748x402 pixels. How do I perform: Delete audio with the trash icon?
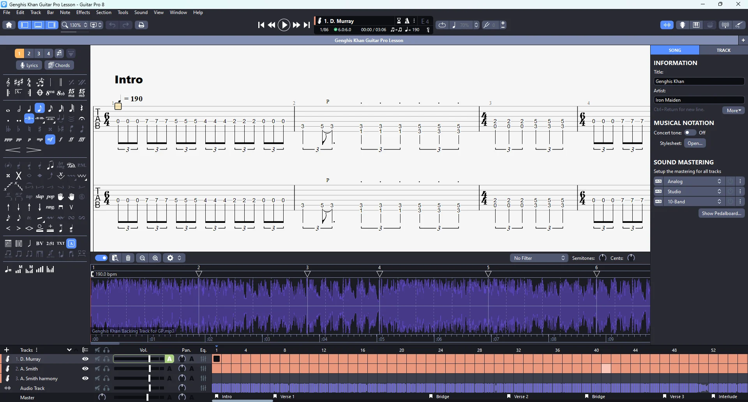point(128,258)
